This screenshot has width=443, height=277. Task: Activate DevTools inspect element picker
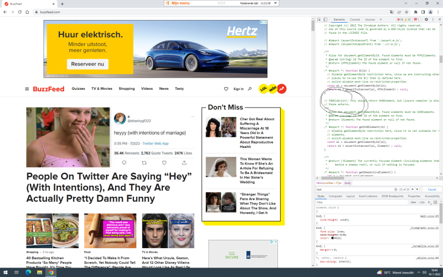tap(320, 19)
